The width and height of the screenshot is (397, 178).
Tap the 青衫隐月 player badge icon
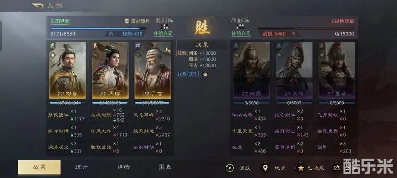pyautogui.click(x=127, y=21)
